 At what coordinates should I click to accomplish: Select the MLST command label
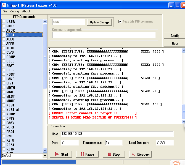(10, 96)
